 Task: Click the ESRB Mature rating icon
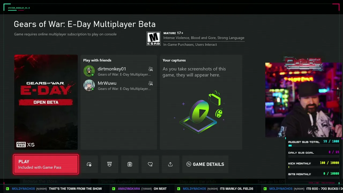[x=154, y=39]
